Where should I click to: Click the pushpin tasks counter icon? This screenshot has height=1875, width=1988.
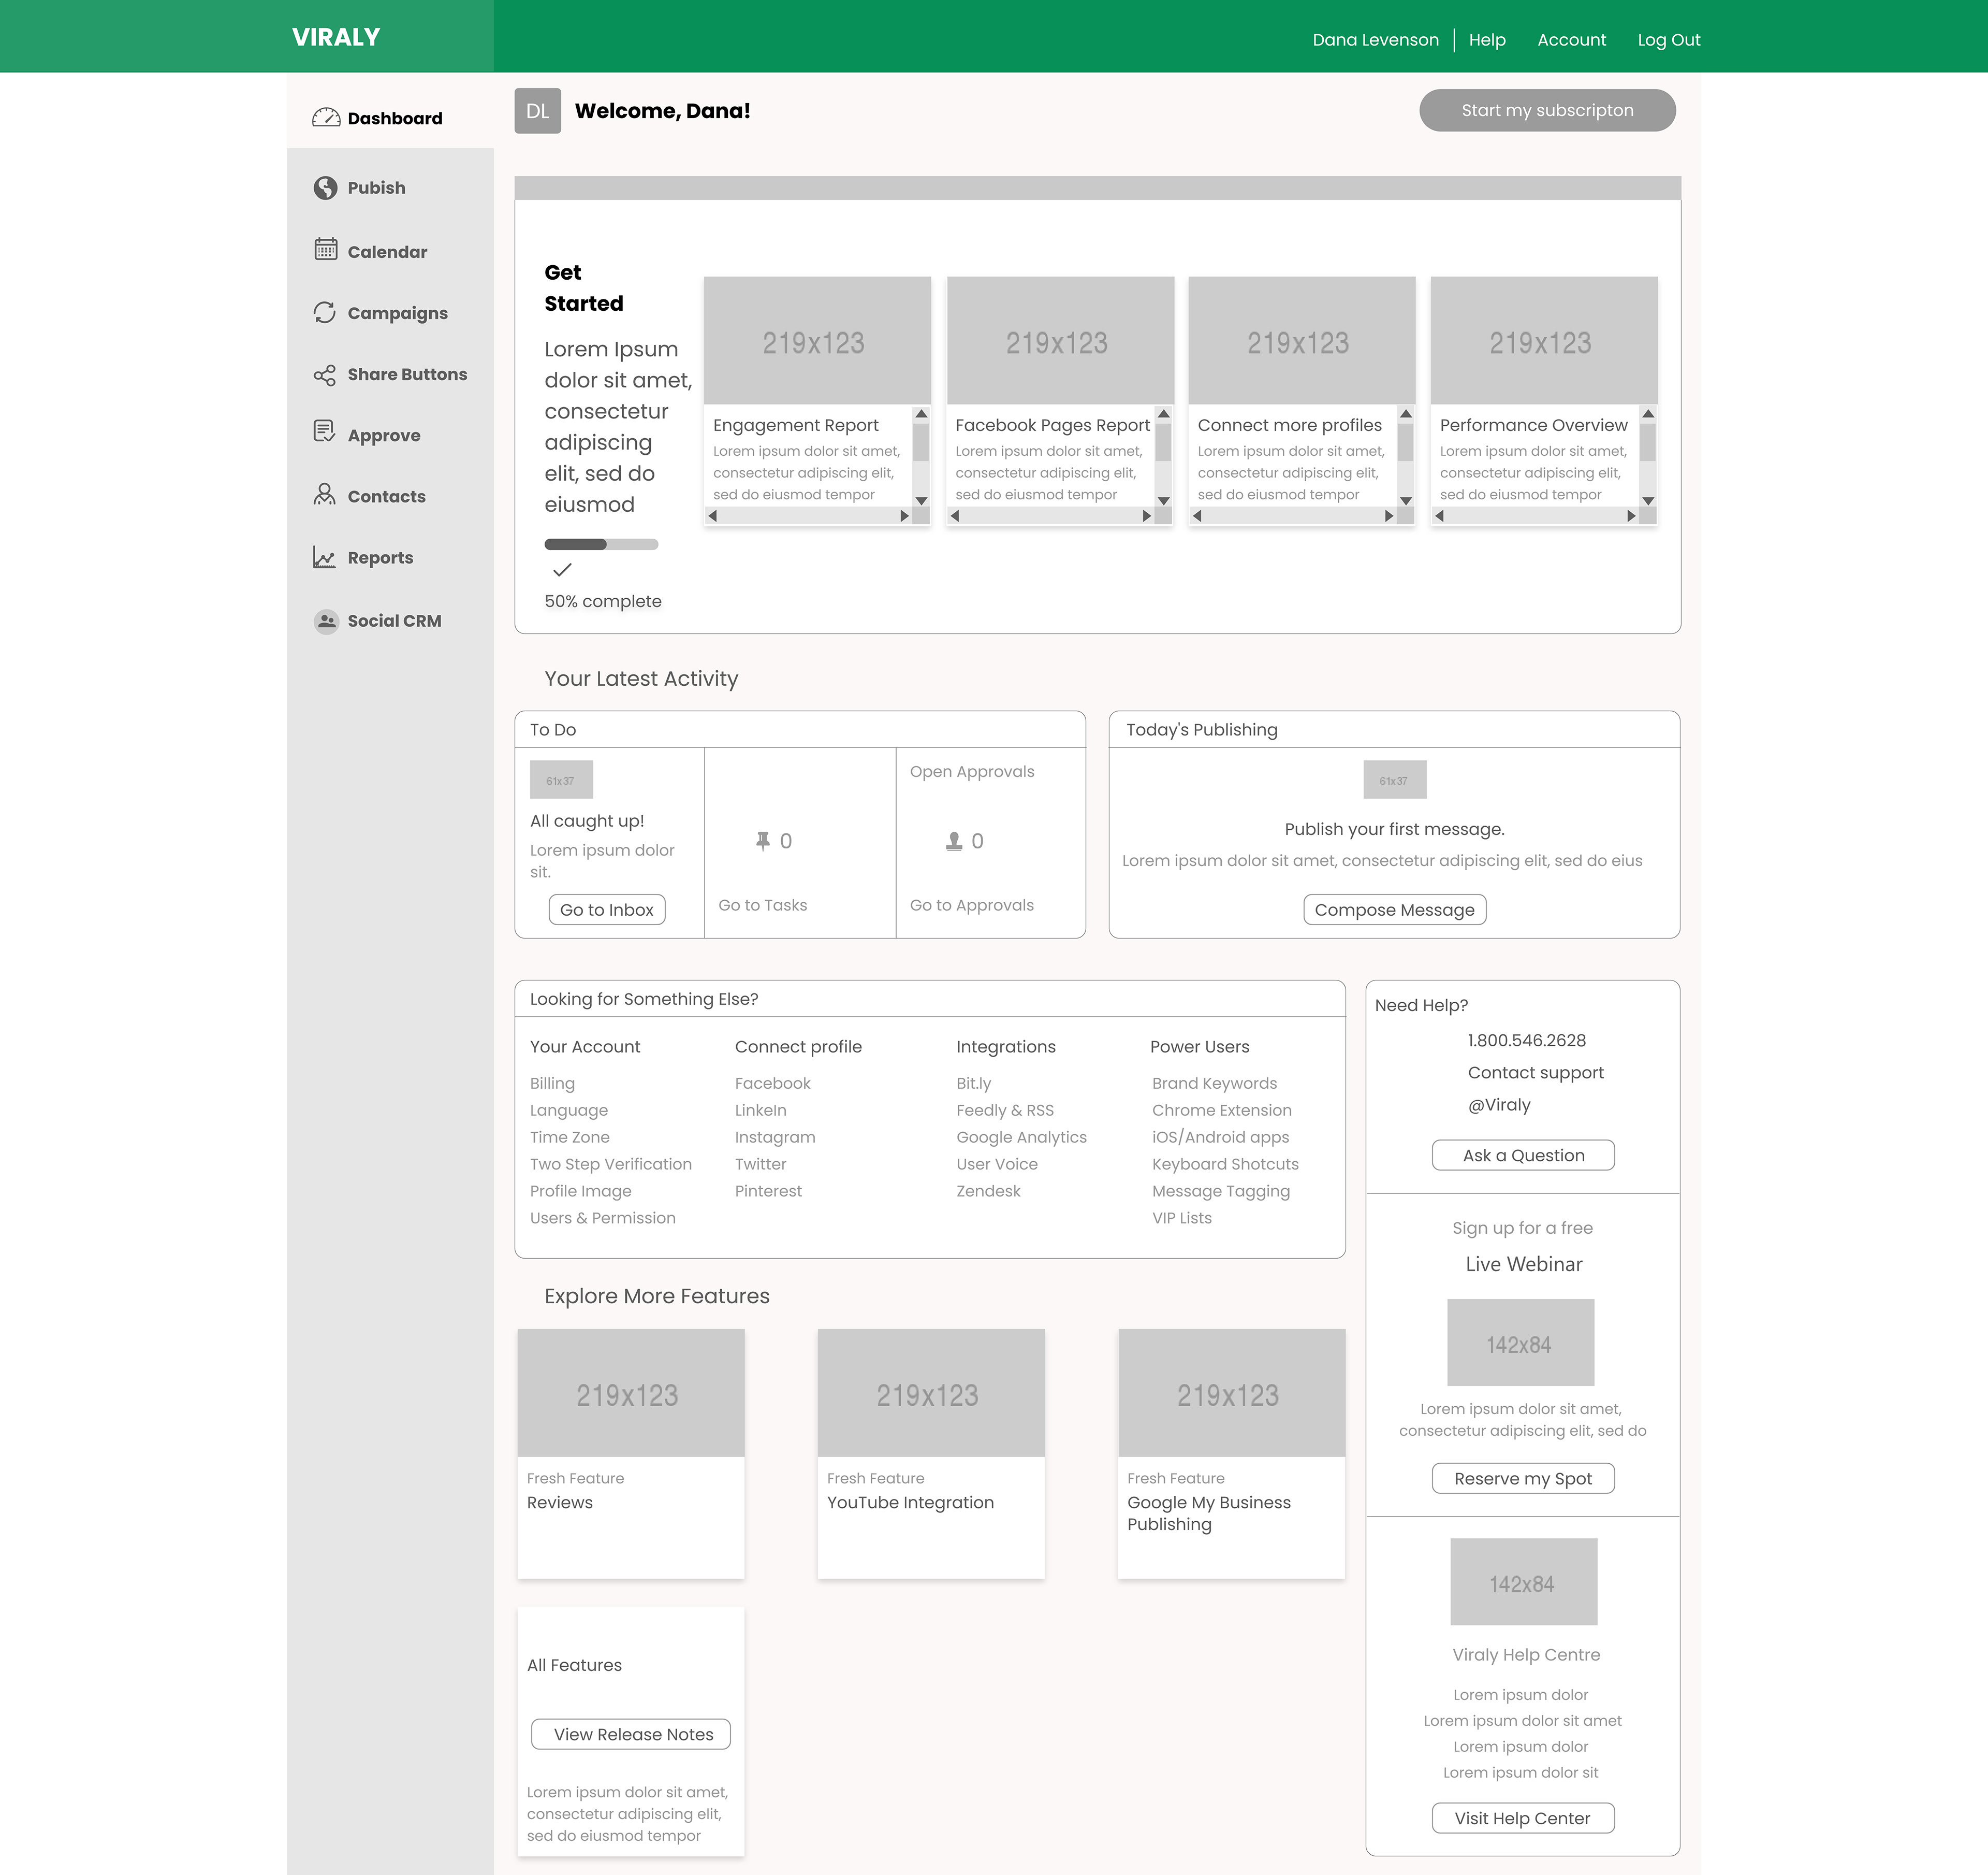coord(763,842)
